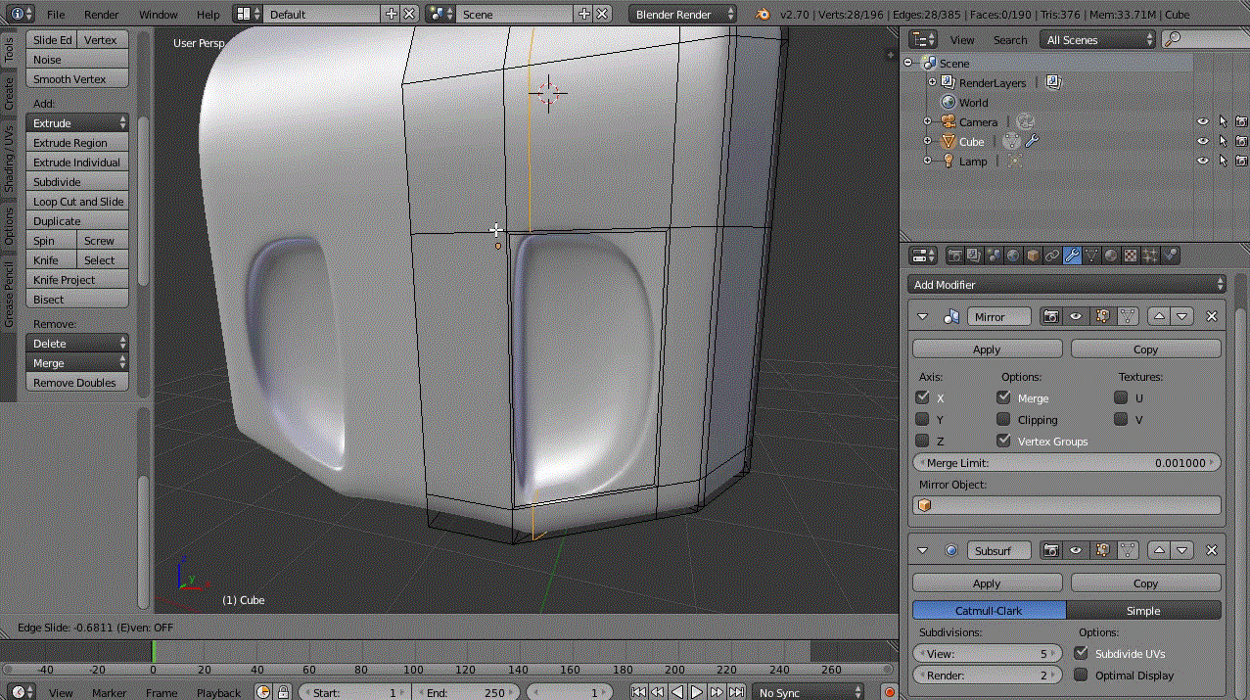The height and width of the screenshot is (700, 1250).
Task: Enable the Optimal Display checkbox
Action: tap(1082, 675)
